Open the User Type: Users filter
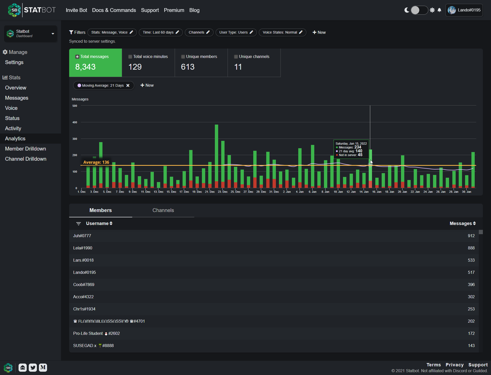This screenshot has height=375, width=491. coord(236,32)
